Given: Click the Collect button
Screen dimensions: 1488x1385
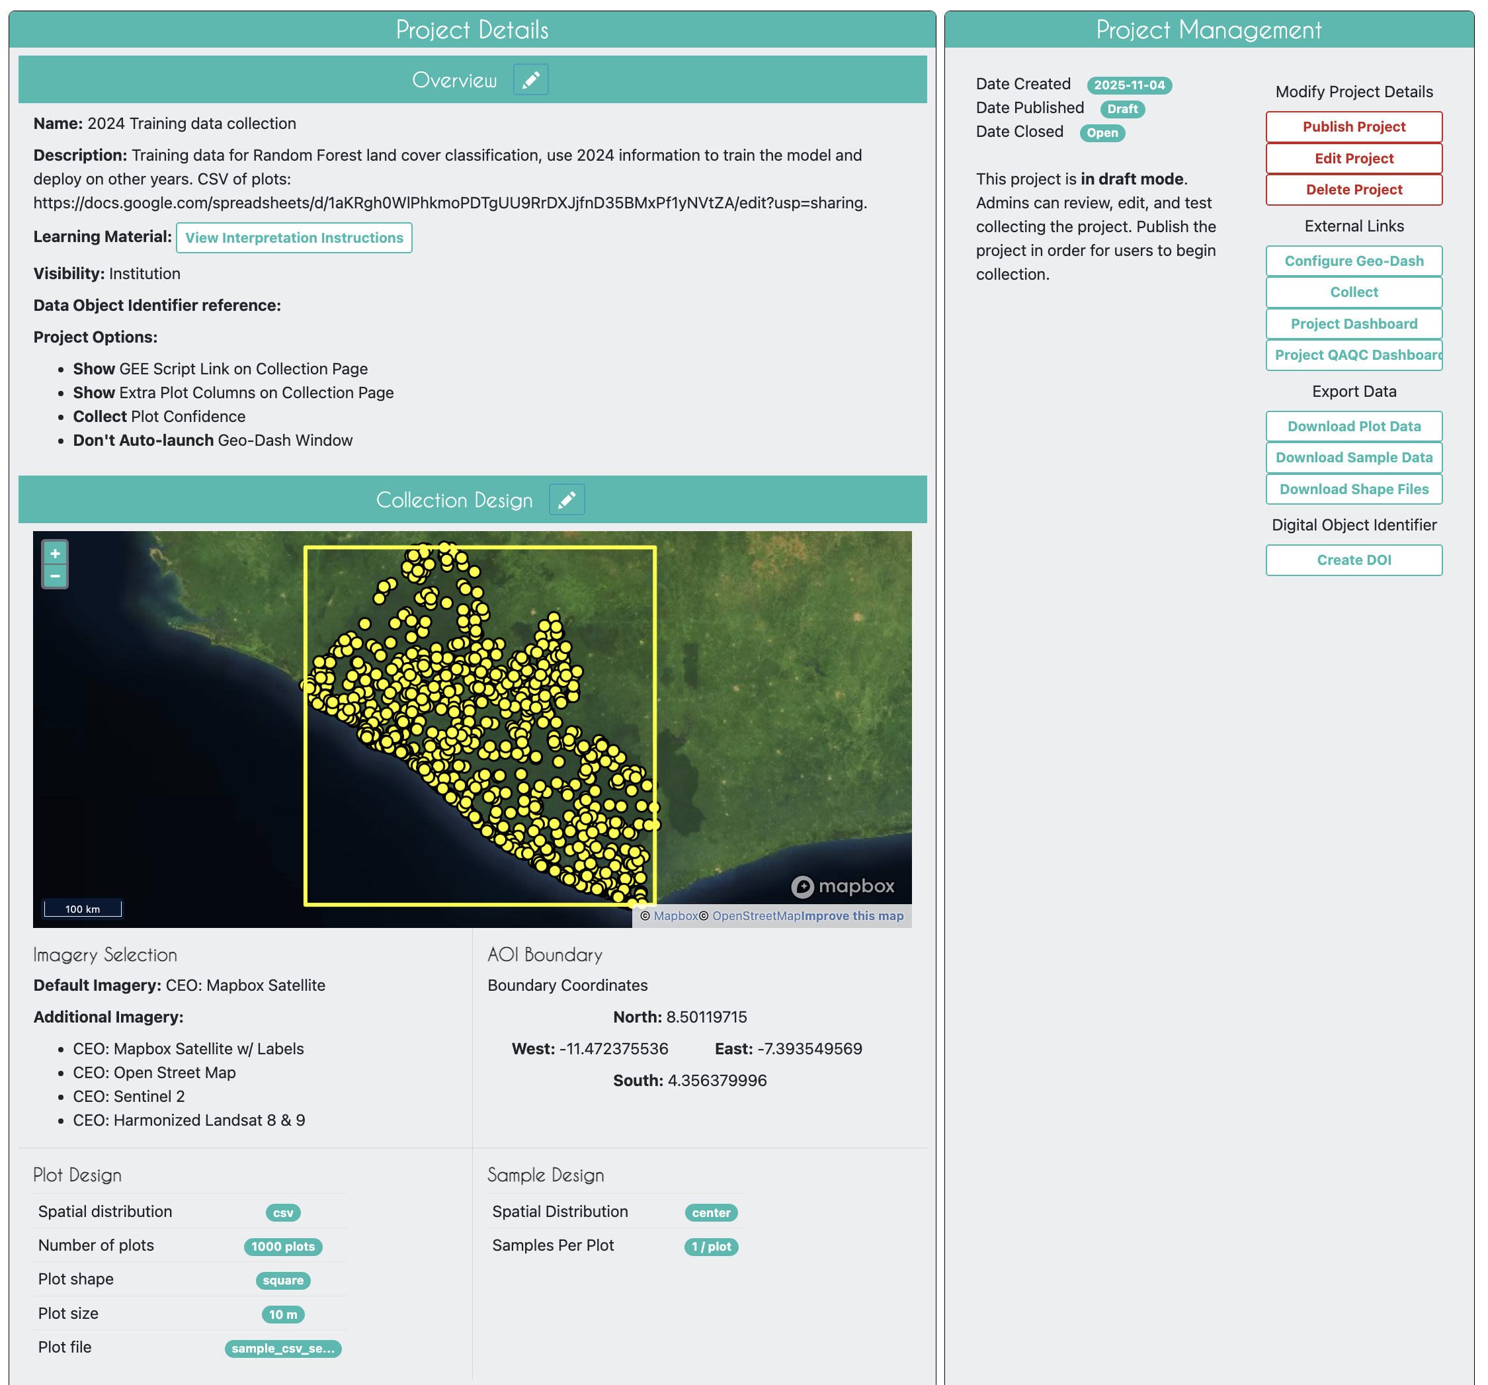Looking at the screenshot, I should [1353, 293].
